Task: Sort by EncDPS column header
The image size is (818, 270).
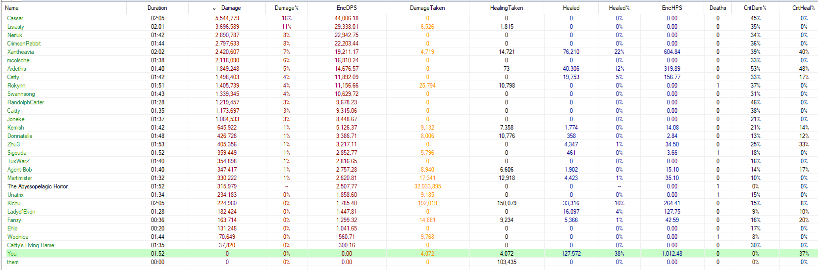Action: pos(346,8)
